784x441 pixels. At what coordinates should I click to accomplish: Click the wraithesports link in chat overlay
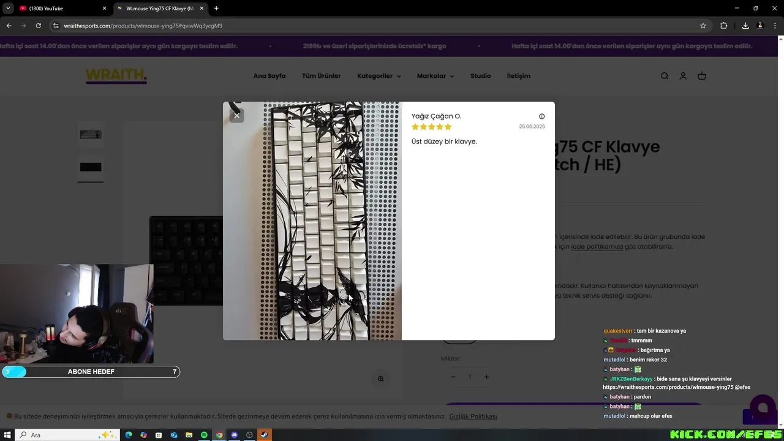pos(668,387)
